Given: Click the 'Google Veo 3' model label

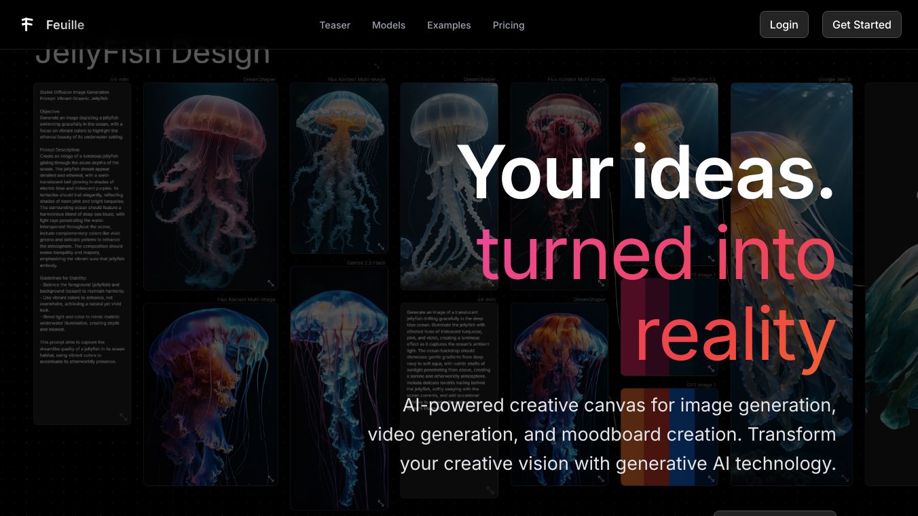Looking at the screenshot, I should (x=834, y=79).
